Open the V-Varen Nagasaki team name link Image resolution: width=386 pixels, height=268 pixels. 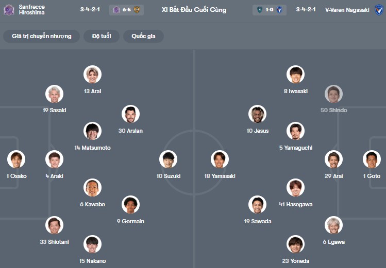(x=347, y=10)
